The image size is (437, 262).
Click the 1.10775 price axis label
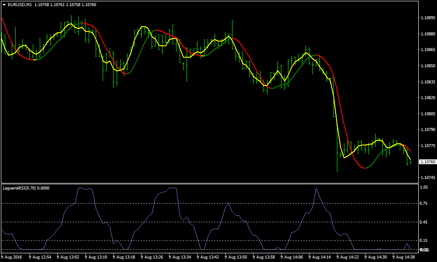(427, 146)
